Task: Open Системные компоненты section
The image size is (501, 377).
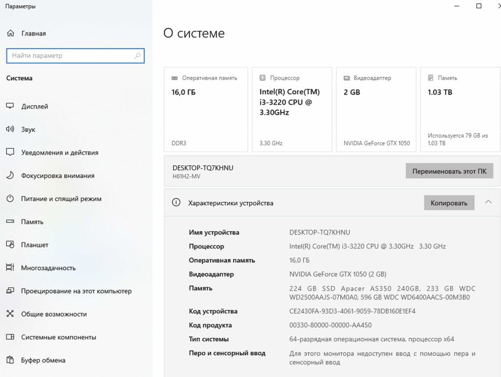Action: [58, 337]
